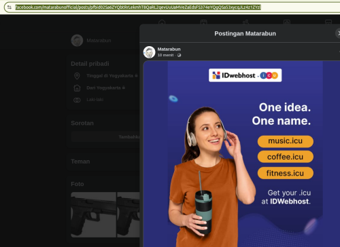Open the video tab icon in top navigation

click(x=203, y=22)
